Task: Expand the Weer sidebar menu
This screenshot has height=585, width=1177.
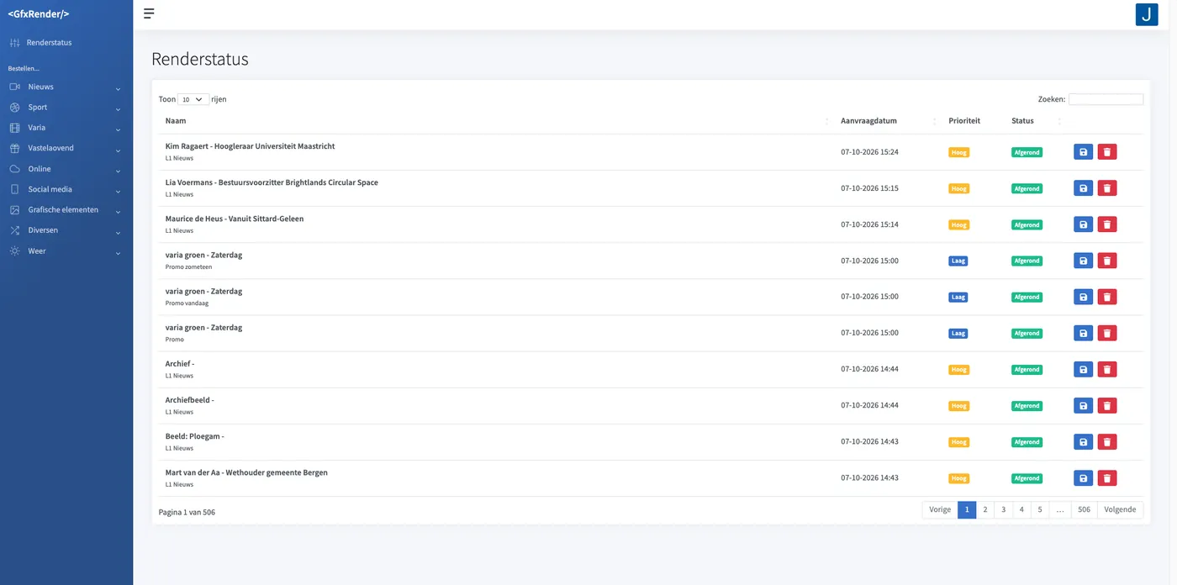Action: click(66, 250)
